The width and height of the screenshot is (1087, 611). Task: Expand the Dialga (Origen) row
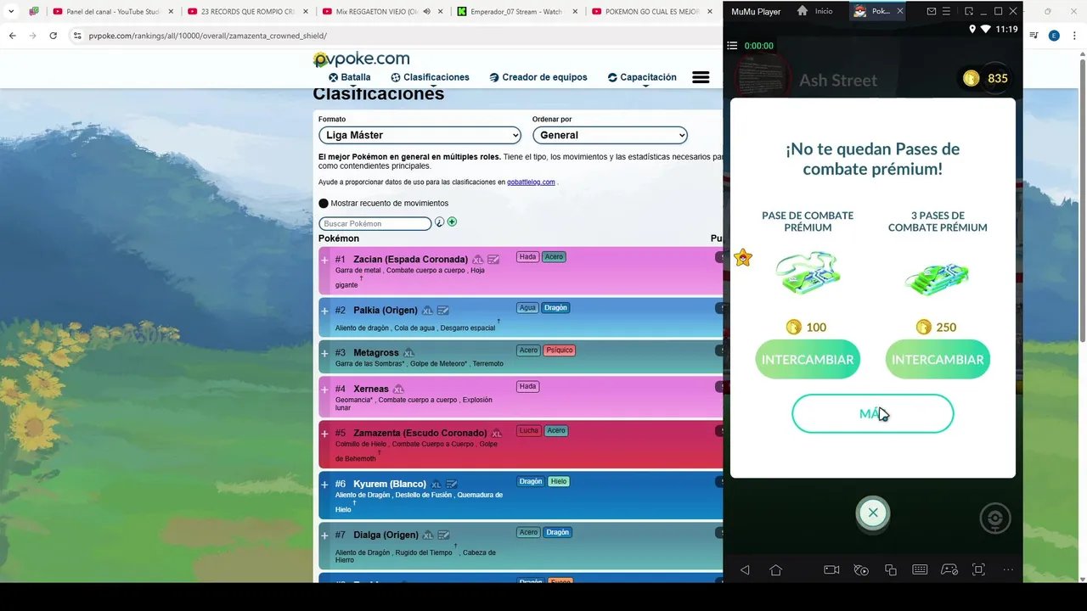point(324,535)
